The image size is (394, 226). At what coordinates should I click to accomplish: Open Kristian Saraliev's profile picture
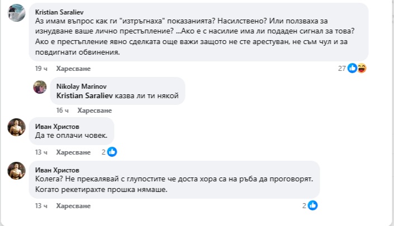tap(16, 12)
